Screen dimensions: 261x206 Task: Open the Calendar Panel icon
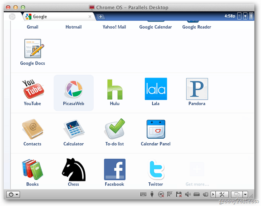[156, 129]
